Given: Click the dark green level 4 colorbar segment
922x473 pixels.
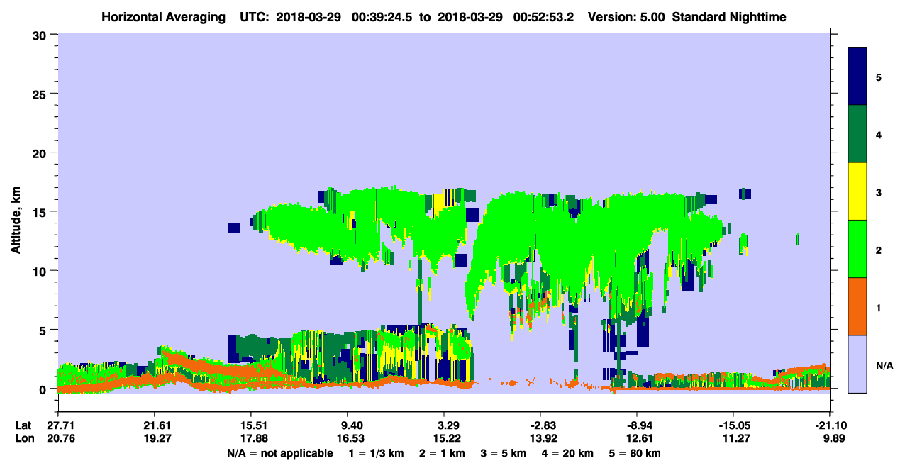Looking at the screenshot, I should coord(857,134).
